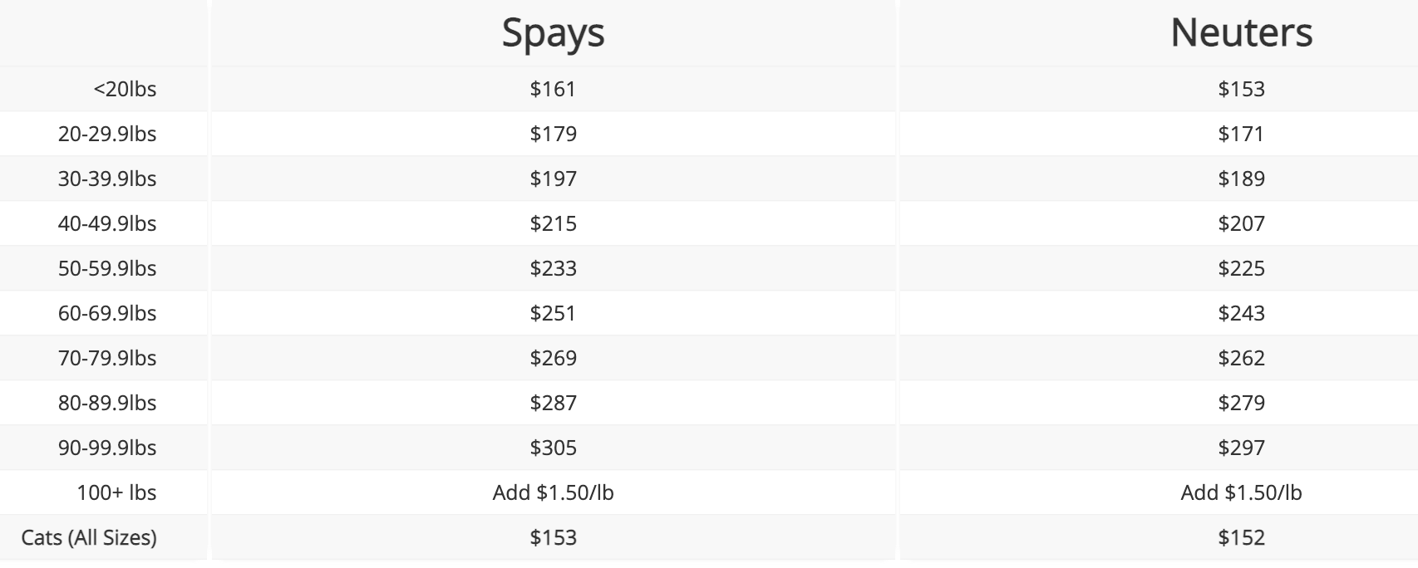Click the $243 neuter price
Image resolution: width=1418 pixels, height=568 pixels.
click(1241, 313)
